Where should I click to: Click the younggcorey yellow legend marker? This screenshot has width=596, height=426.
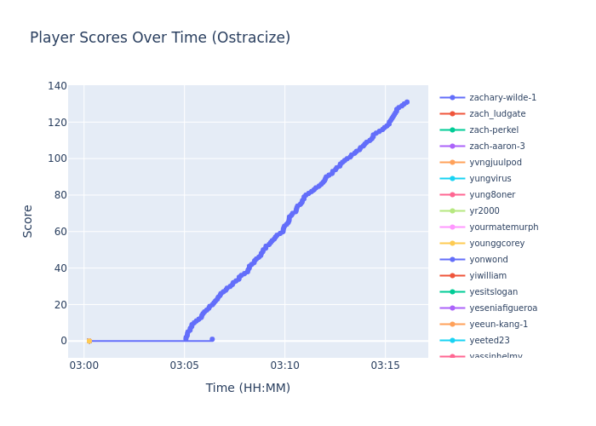(452, 244)
